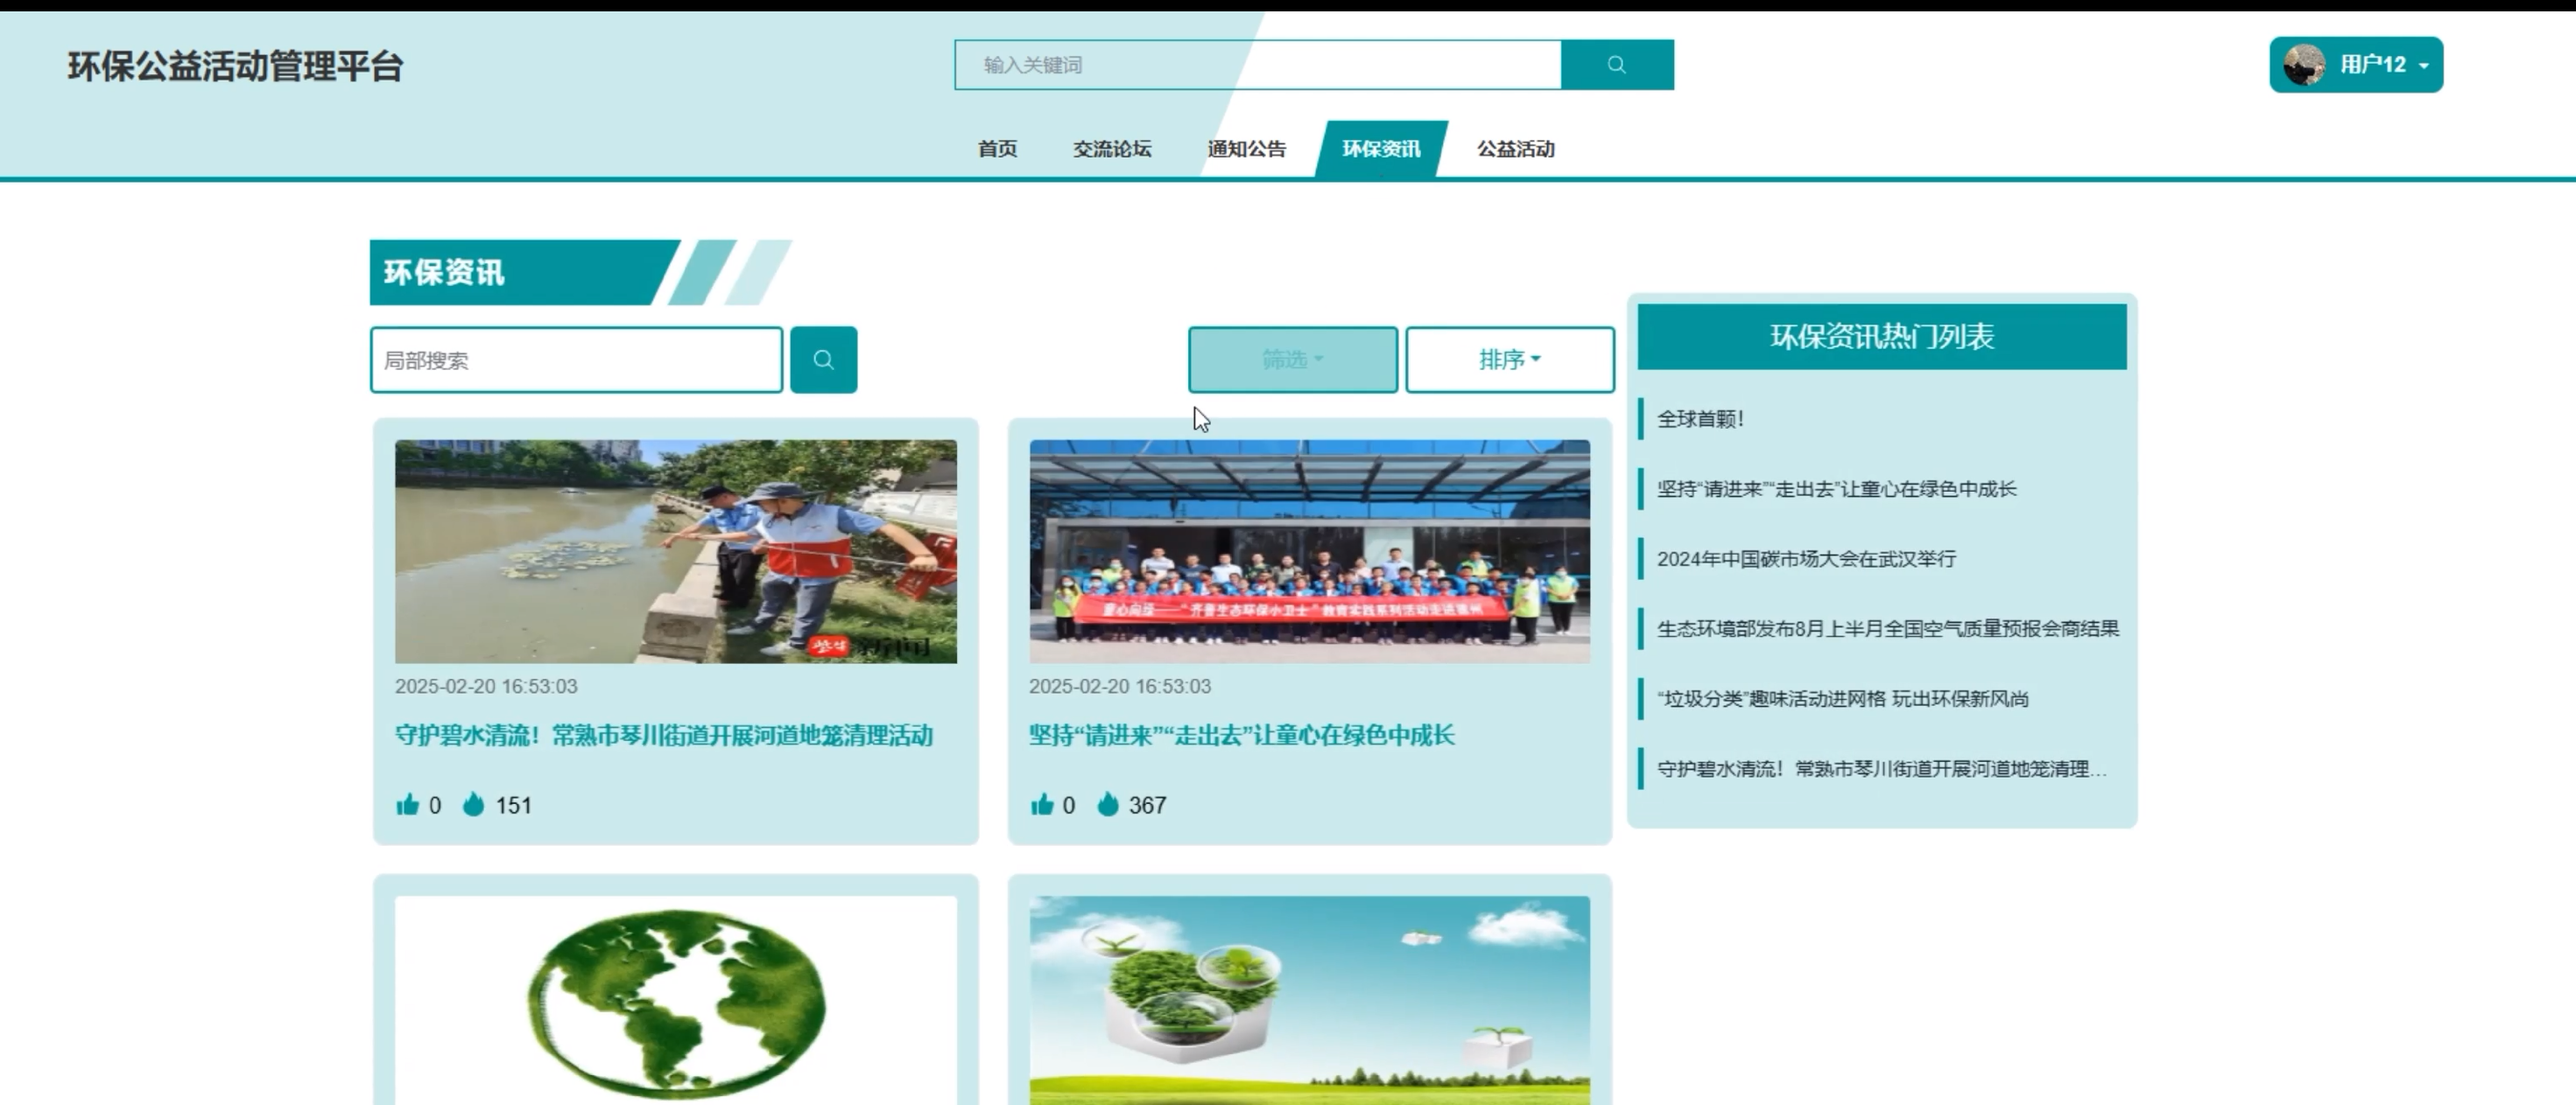Switch to the 交流论坛 tab
This screenshot has height=1105, width=2576.
point(1111,149)
